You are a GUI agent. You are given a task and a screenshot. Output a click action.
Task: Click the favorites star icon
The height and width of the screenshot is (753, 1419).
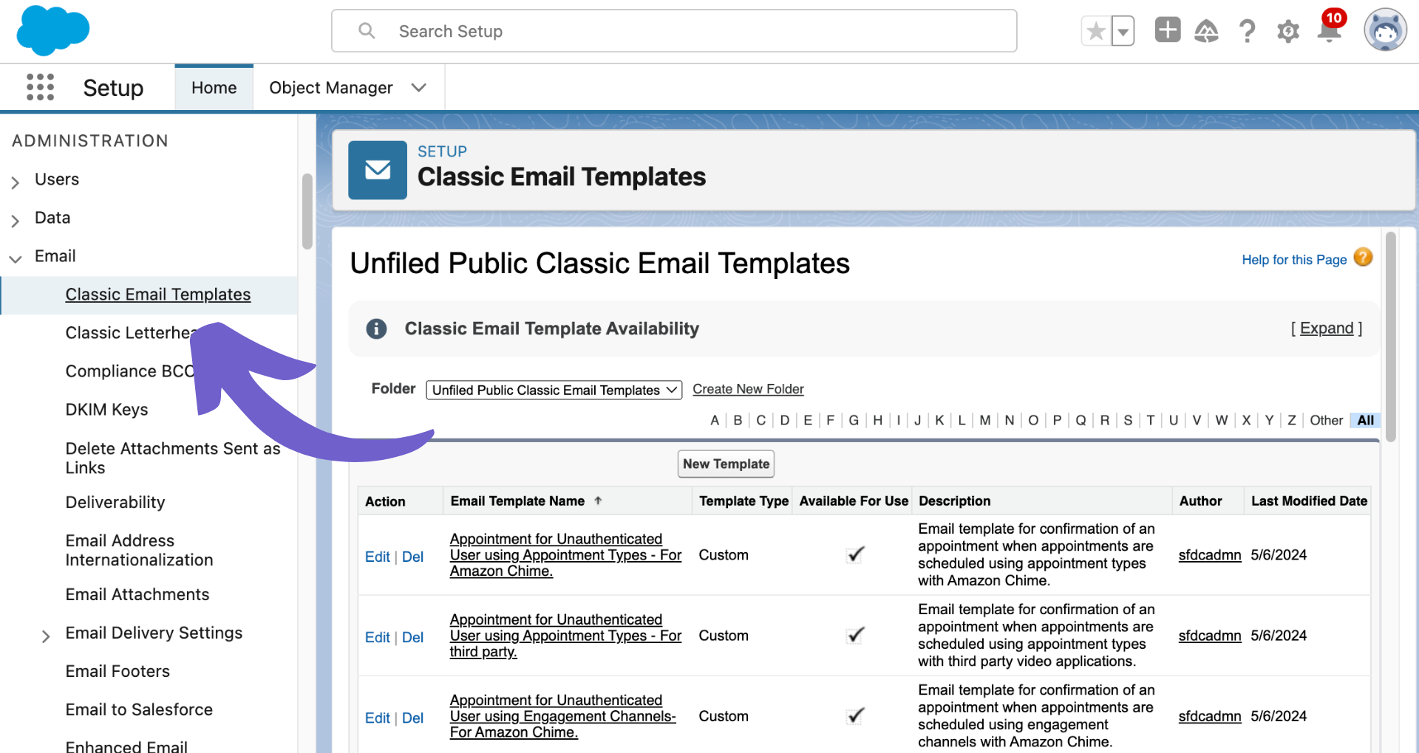[1095, 30]
